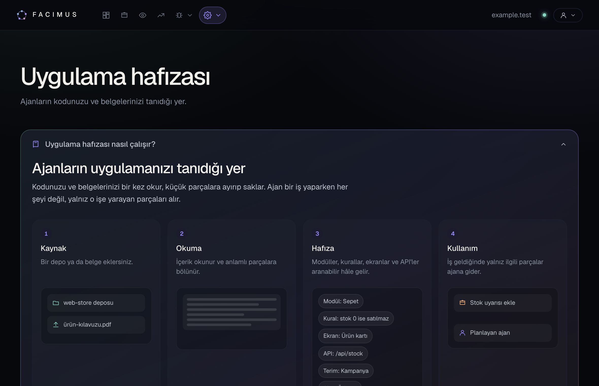Click the 'Terim: Kampanya' chip

(x=346, y=371)
